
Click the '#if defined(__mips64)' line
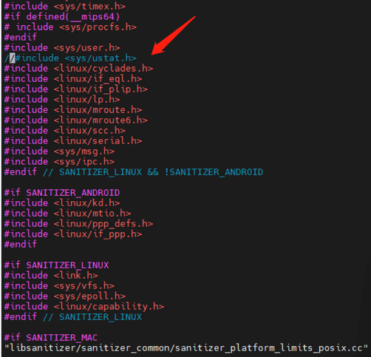[62, 17]
